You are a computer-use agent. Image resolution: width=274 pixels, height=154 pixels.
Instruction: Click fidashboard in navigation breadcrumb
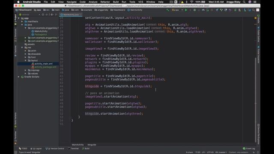click(x=118, y=10)
